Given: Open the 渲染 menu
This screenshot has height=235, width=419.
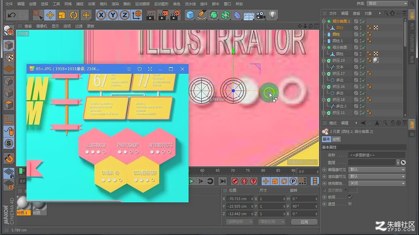Looking at the screenshot, I should click(x=115, y=4).
